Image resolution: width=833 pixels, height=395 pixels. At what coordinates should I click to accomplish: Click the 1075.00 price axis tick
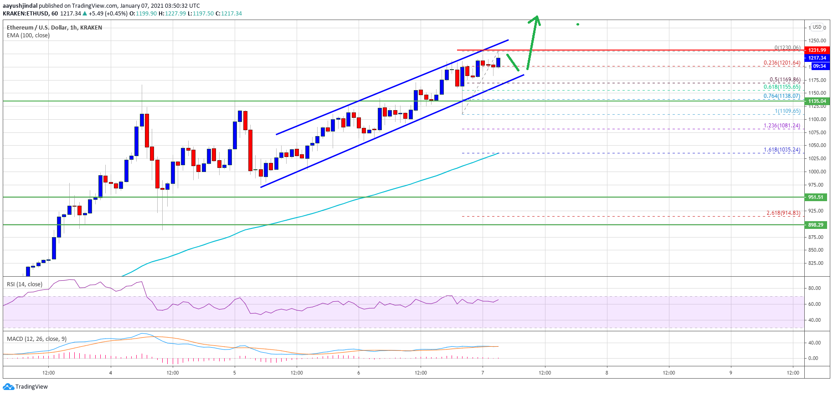(817, 132)
